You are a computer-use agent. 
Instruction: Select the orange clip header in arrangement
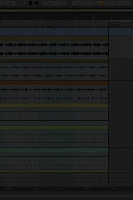pyautogui.click(x=54, y=83)
